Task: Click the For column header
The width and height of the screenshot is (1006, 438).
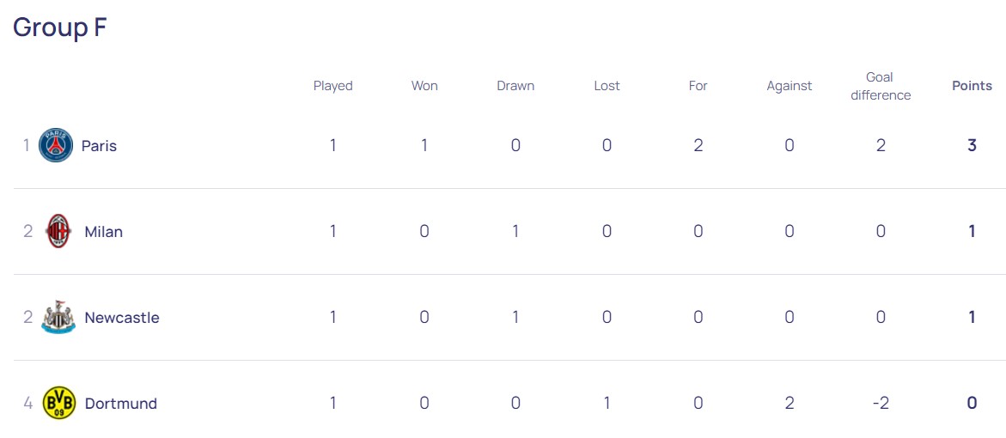Action: [698, 86]
